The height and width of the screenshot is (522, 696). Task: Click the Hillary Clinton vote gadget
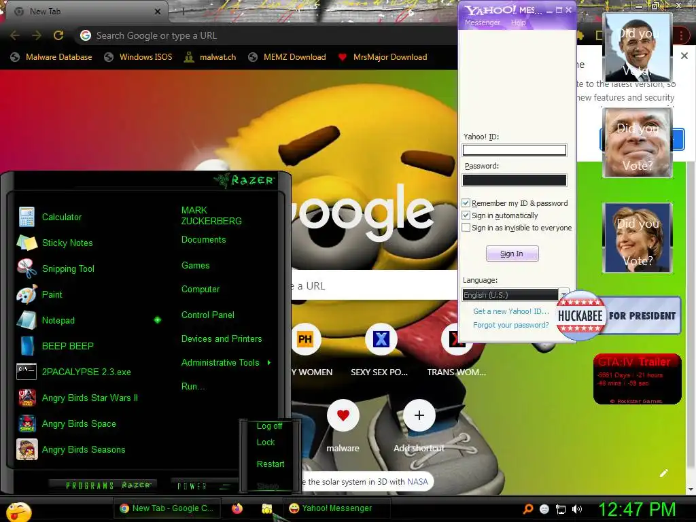point(638,237)
